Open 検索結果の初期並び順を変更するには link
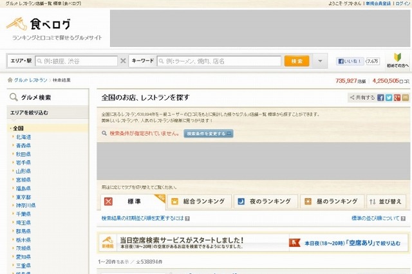The height and width of the screenshot is (274, 412). pos(142,218)
